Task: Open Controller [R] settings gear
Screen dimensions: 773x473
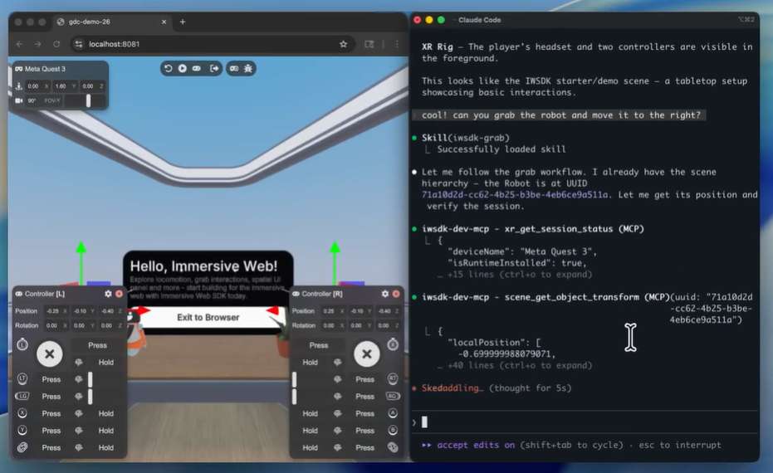Action: tap(383, 294)
